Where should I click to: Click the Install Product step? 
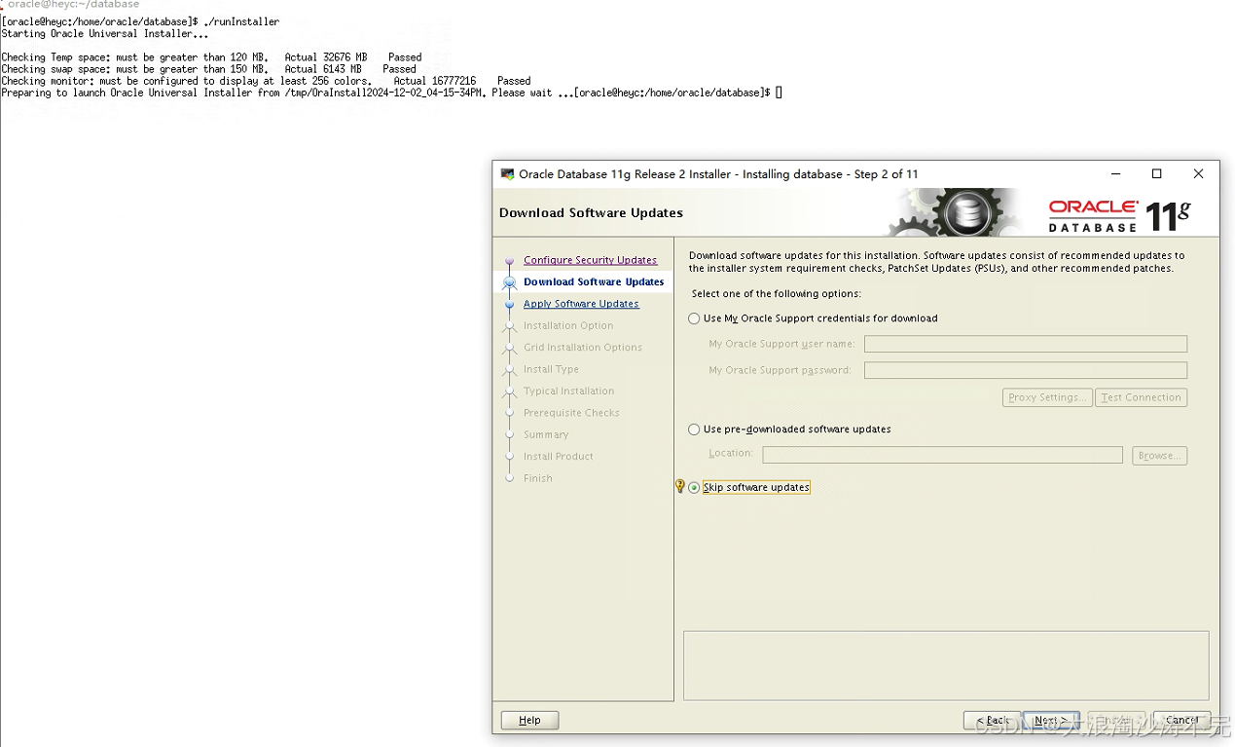point(559,456)
